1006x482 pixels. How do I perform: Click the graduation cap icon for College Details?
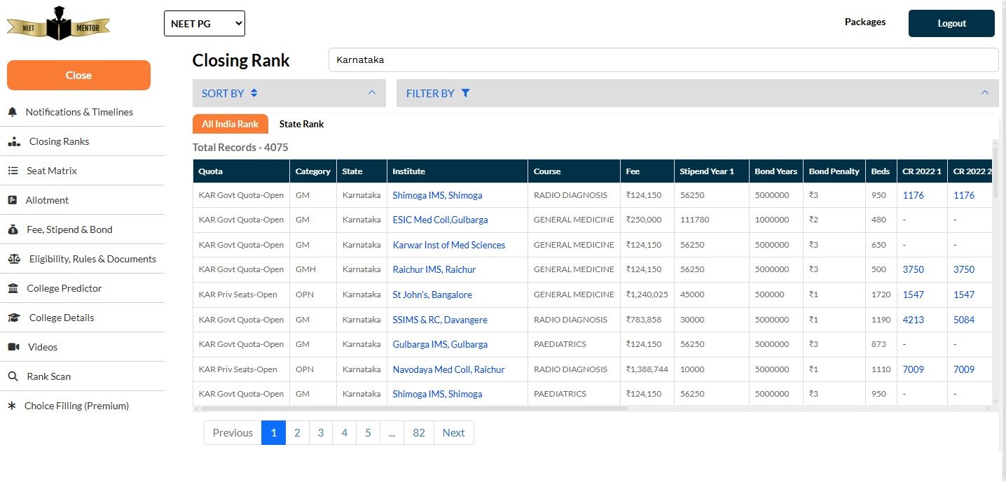[14, 318]
